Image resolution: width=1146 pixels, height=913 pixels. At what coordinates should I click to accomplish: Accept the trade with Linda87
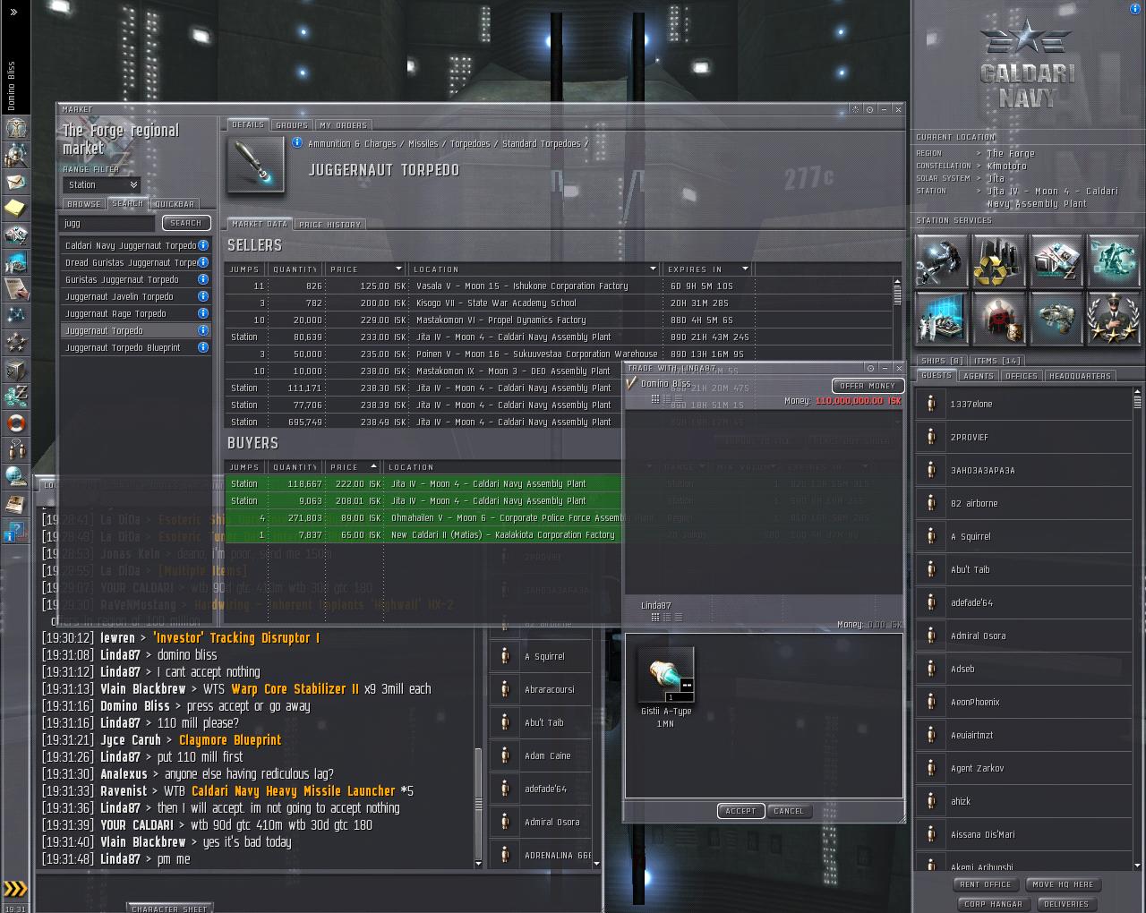coord(740,811)
